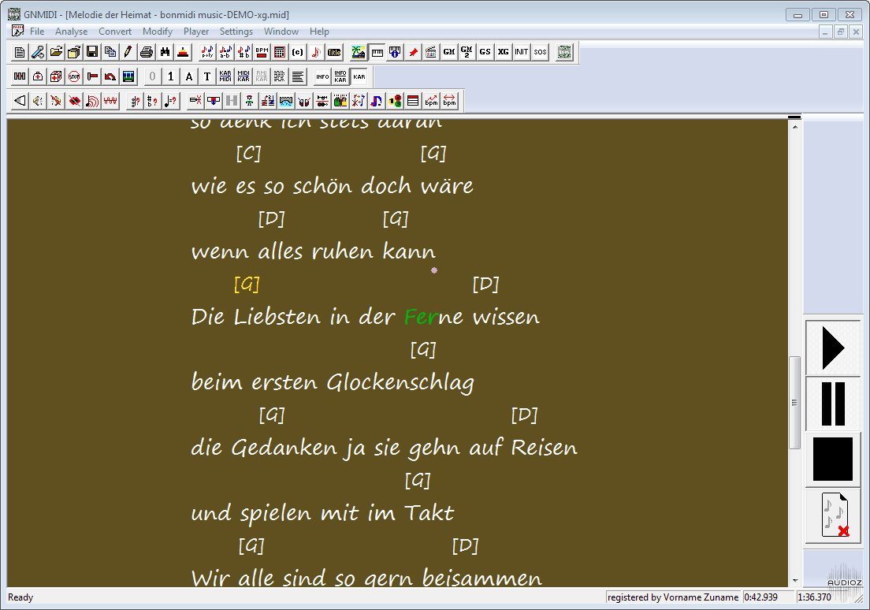Open the Convert menu
The height and width of the screenshot is (610, 870).
point(115,32)
